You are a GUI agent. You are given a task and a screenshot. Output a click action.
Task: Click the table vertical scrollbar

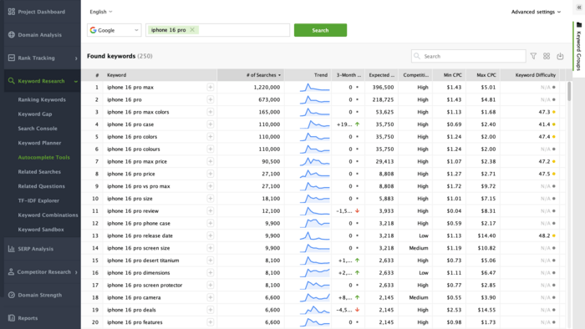coord(569,91)
